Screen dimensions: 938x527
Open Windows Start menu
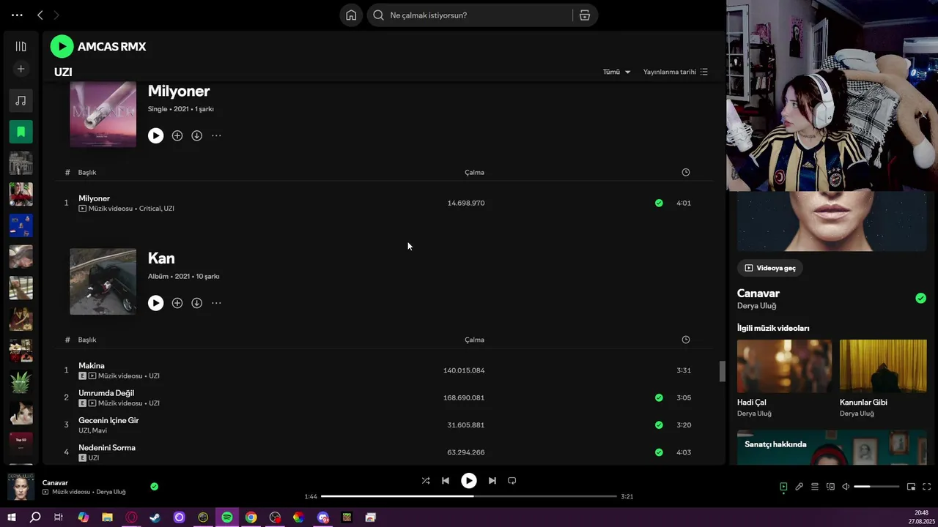click(11, 517)
